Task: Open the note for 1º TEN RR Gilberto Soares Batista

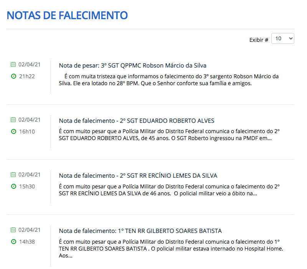Action: pyautogui.click(x=140, y=231)
